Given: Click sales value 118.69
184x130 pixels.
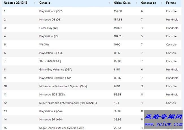Looking at the screenshot, I should click(118, 28).
